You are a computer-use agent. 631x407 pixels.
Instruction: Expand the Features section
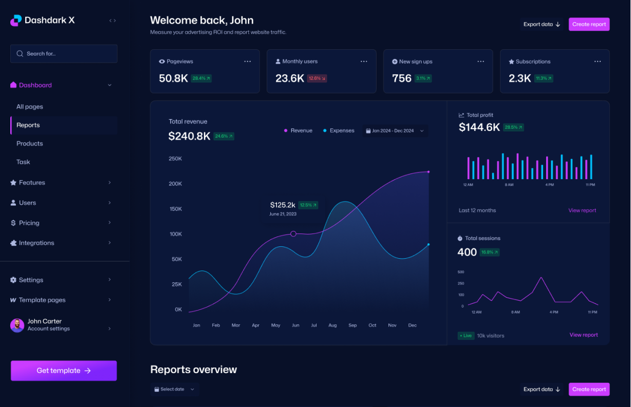tap(32, 182)
